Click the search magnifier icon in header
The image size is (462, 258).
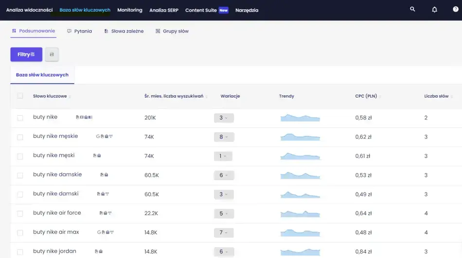coord(412,9)
